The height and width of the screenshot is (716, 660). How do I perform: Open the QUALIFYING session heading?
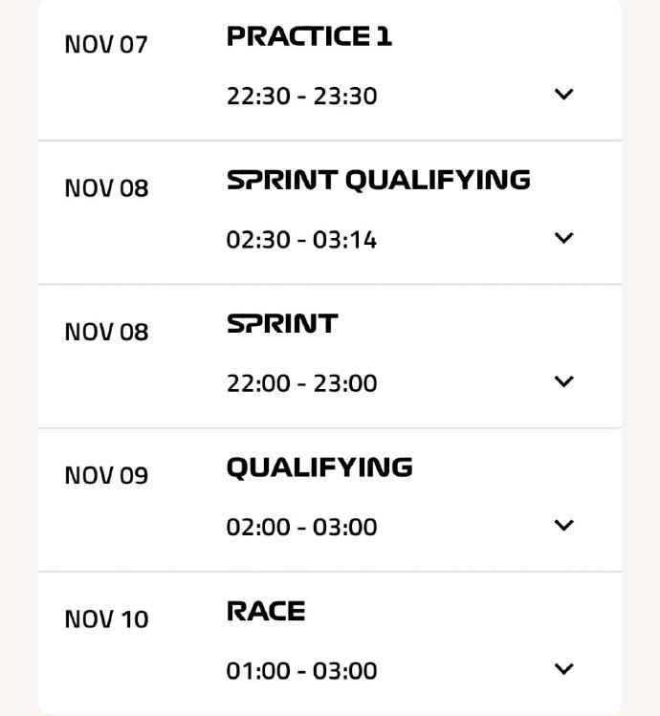(319, 467)
